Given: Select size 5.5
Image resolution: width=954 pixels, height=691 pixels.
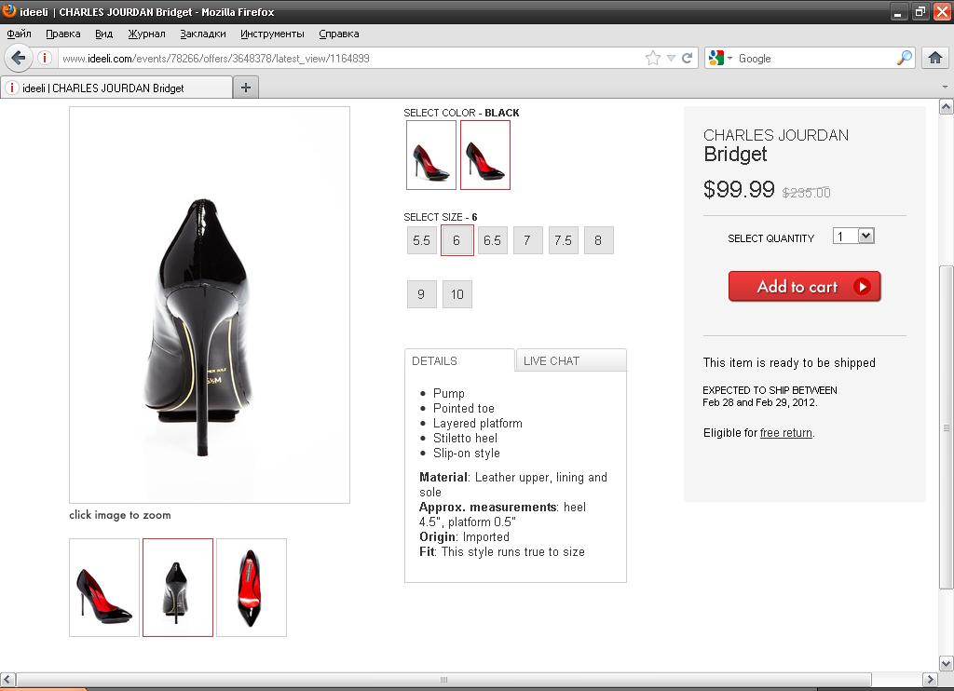Looking at the screenshot, I should click(422, 241).
